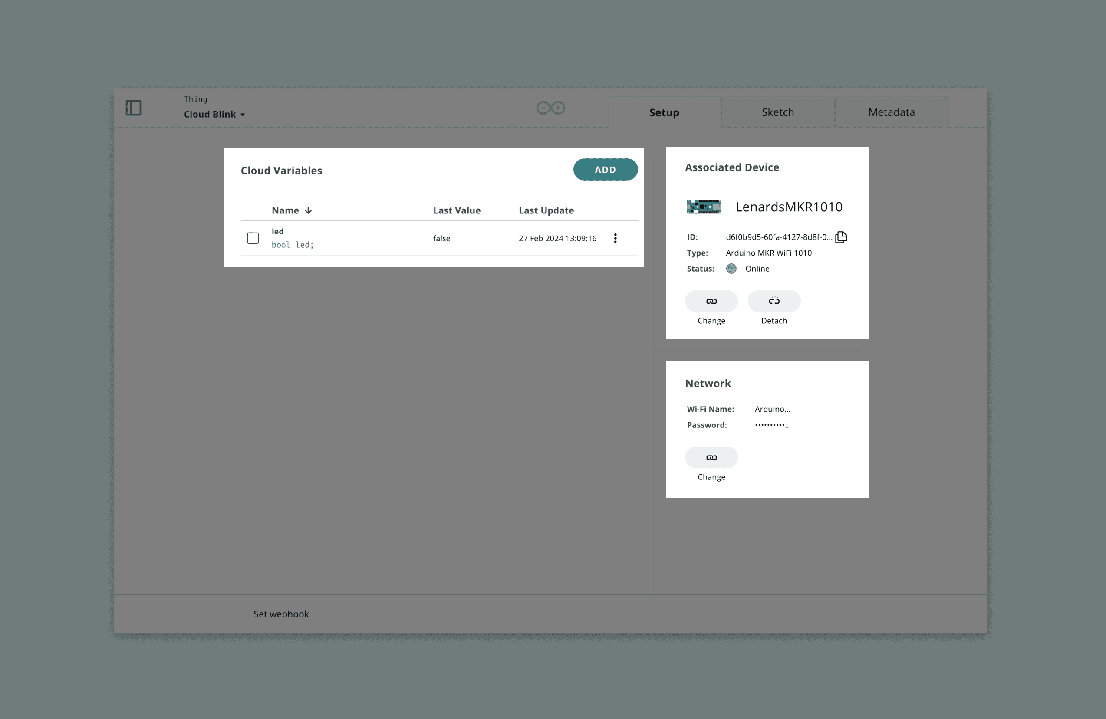Click the Network Change link icon
The image size is (1106, 719).
711,457
